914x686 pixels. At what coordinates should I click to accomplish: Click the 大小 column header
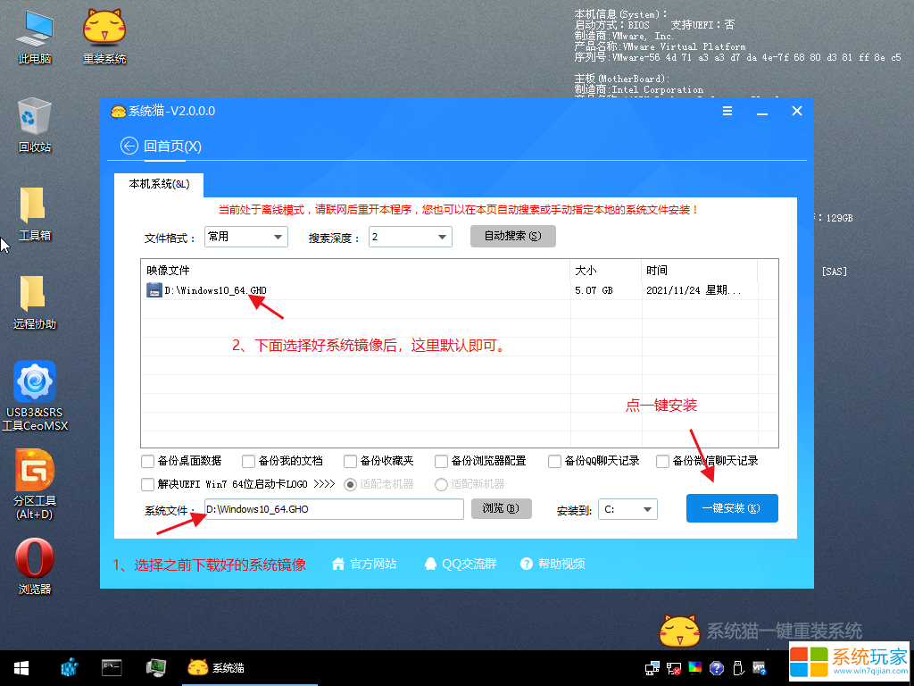(605, 270)
